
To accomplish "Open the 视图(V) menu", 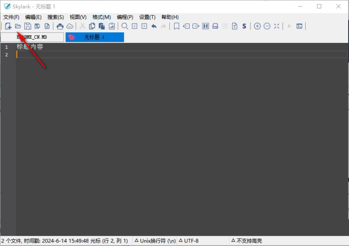I will 78,17.
